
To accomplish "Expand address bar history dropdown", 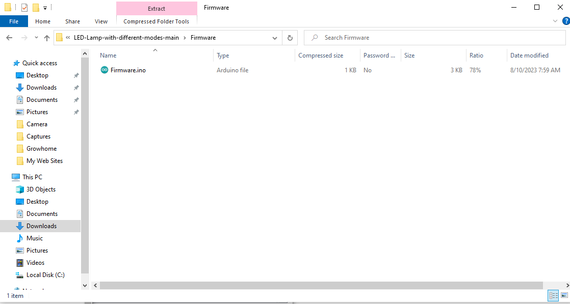I will pyautogui.click(x=275, y=38).
